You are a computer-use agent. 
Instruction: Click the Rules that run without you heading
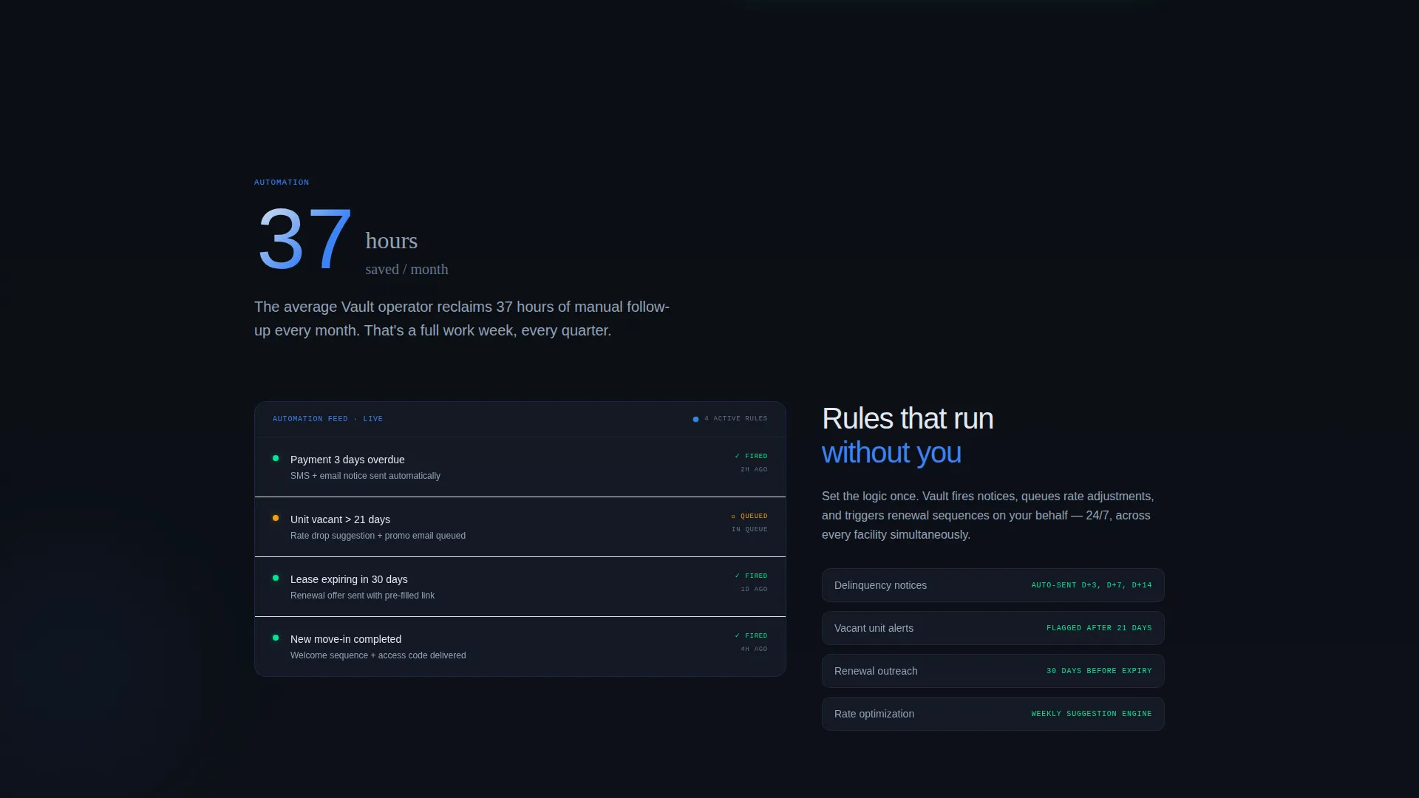point(908,435)
